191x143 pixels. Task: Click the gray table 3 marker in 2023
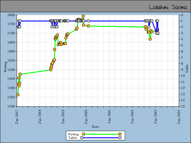pyautogui.click(x=158, y=33)
